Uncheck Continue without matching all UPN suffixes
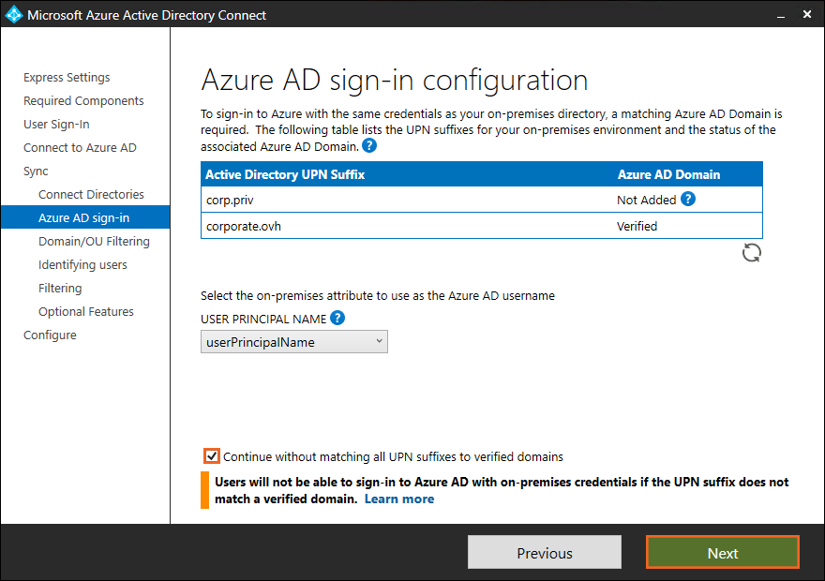 tap(211, 456)
